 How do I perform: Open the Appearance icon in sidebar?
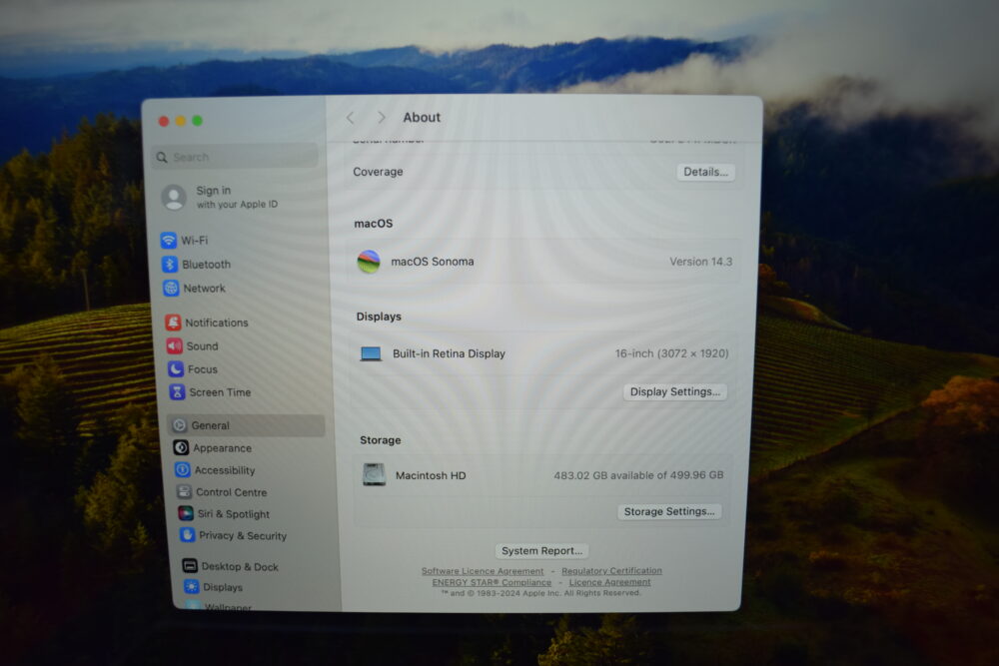click(181, 447)
